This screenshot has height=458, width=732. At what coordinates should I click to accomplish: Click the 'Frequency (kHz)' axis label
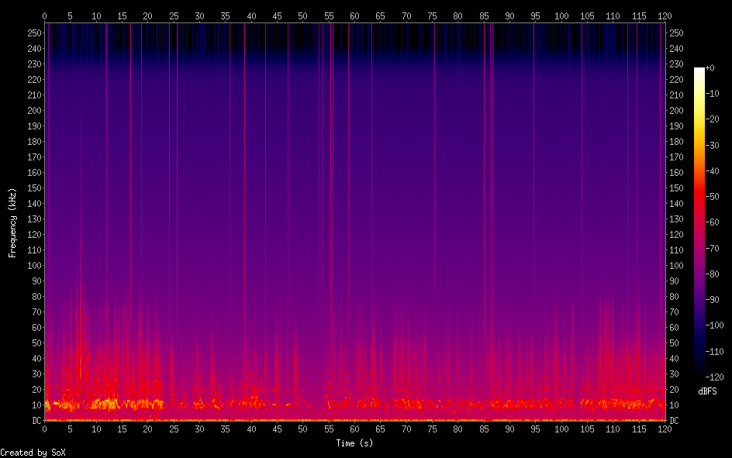12,222
